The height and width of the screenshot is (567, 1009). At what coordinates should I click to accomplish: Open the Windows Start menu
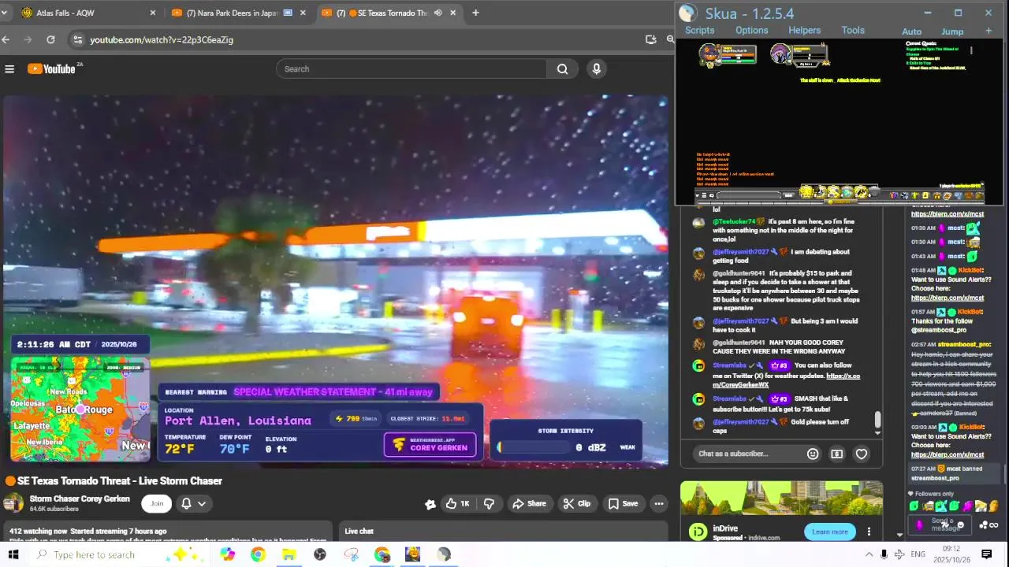(x=13, y=554)
